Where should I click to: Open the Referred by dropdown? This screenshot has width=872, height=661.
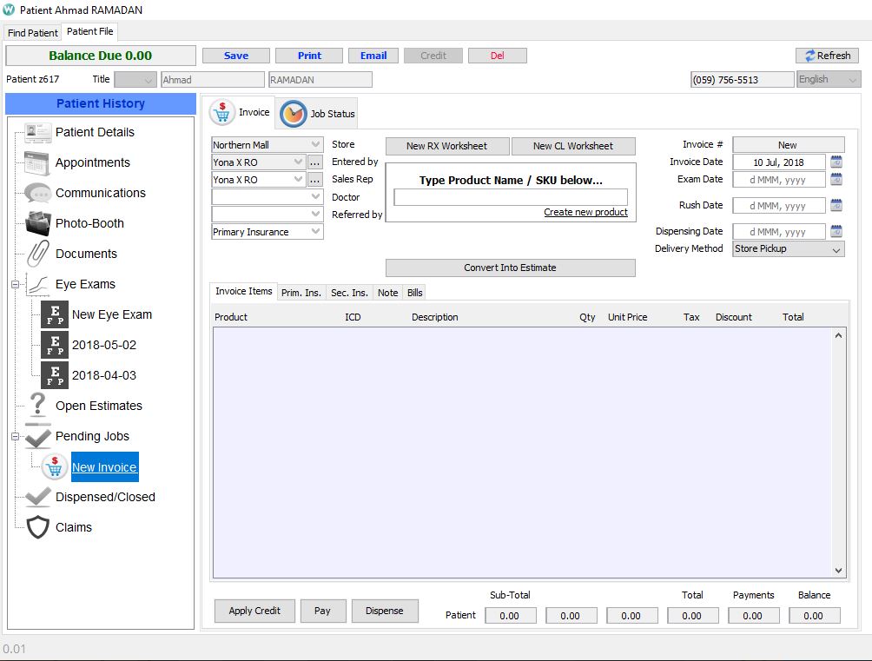pos(267,215)
